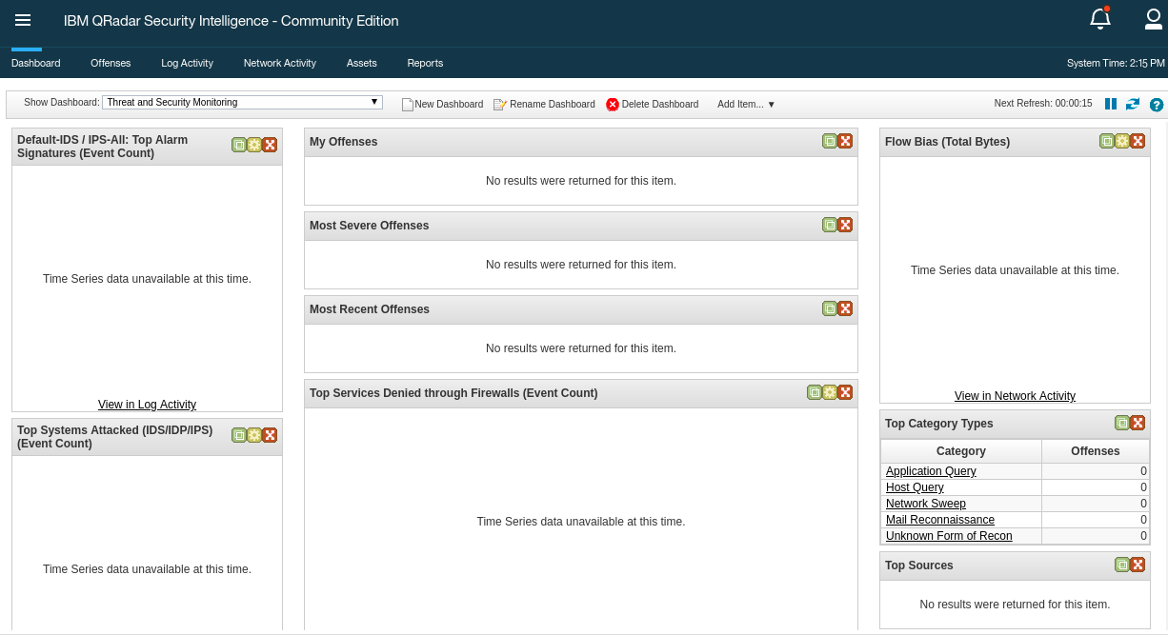1168x635 pixels.
Task: Expand the Add Item menu
Action: tap(746, 105)
